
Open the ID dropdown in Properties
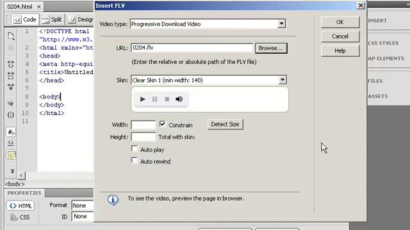(83, 217)
